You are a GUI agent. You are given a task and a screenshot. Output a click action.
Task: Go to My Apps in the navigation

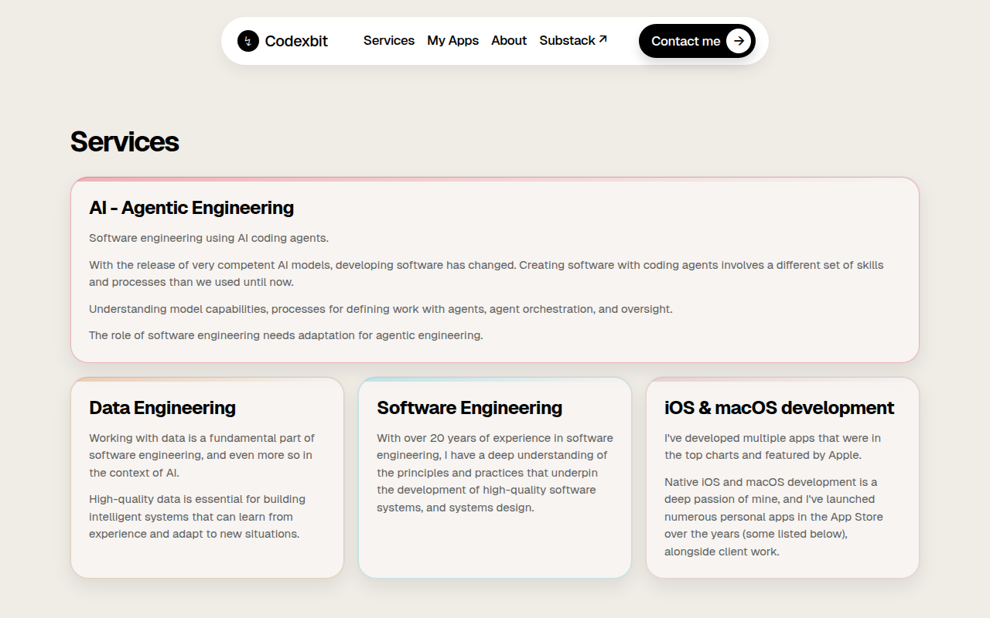(453, 41)
